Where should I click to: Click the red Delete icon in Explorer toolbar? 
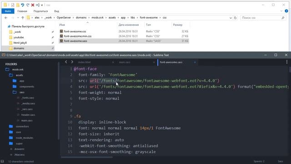(33, 5)
